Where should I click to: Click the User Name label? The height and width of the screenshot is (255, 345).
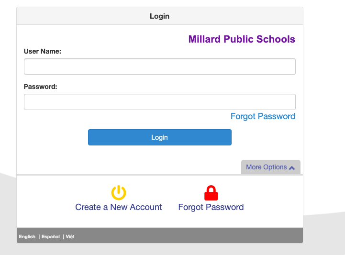pos(43,51)
